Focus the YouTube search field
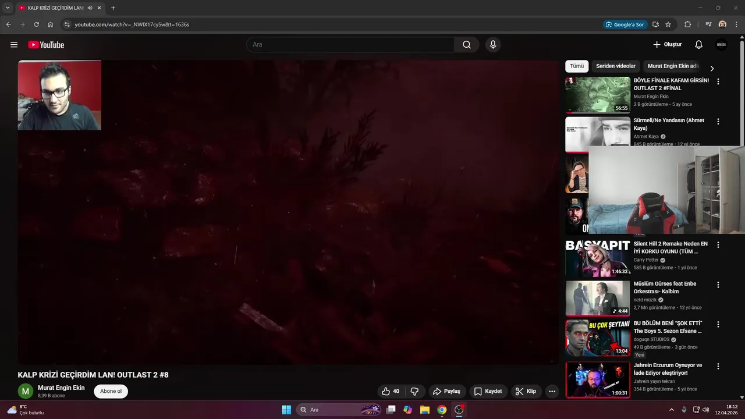Image resolution: width=745 pixels, height=419 pixels. tap(350, 45)
